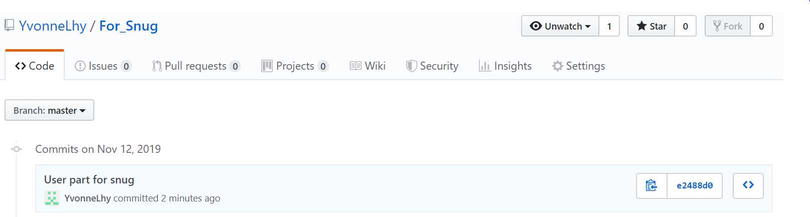Click the repository book icon
810x217 pixels.
(10, 25)
